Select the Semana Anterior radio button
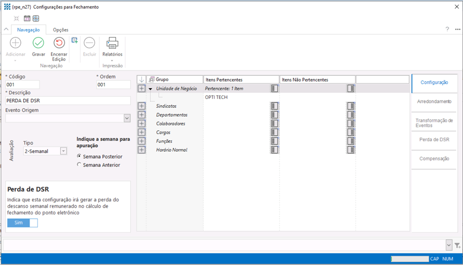Image resolution: width=463 pixels, height=265 pixels. pyautogui.click(x=79, y=165)
